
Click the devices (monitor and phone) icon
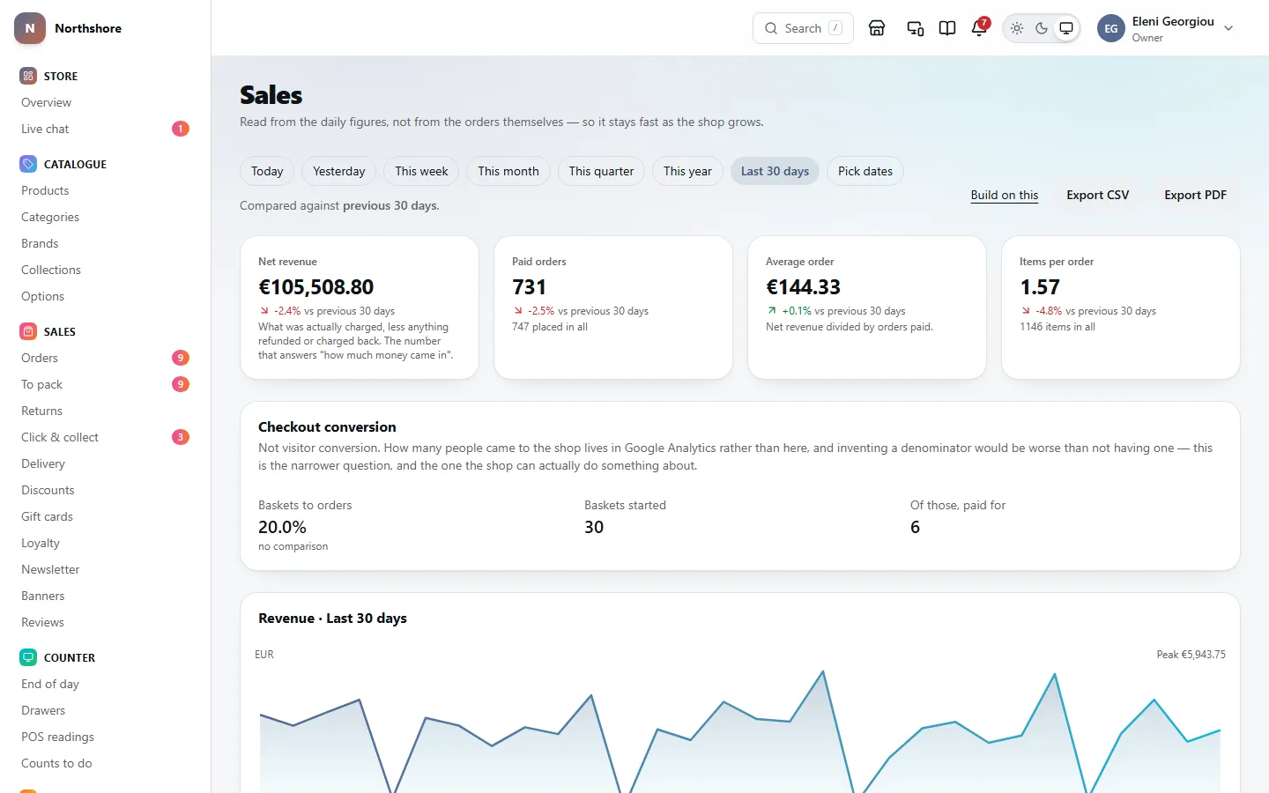tap(916, 28)
